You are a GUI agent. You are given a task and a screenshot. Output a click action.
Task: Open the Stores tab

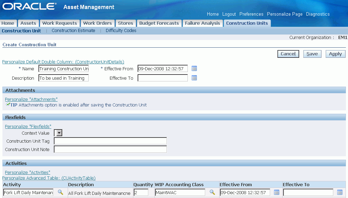pos(125,23)
